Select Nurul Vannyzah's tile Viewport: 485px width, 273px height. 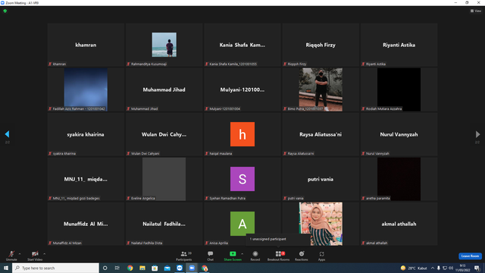pyautogui.click(x=399, y=134)
